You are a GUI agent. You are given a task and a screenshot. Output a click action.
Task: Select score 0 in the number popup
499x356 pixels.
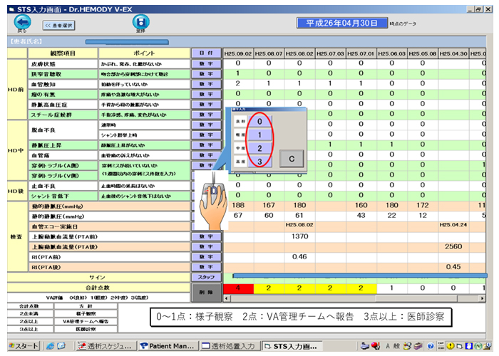pyautogui.click(x=260, y=122)
